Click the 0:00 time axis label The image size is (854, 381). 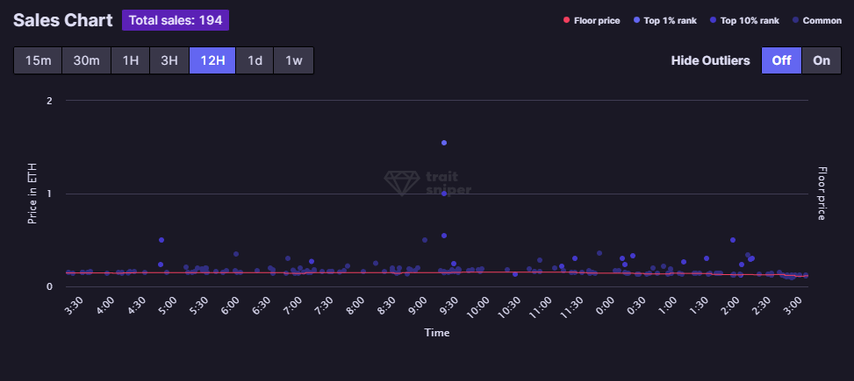[604, 307]
